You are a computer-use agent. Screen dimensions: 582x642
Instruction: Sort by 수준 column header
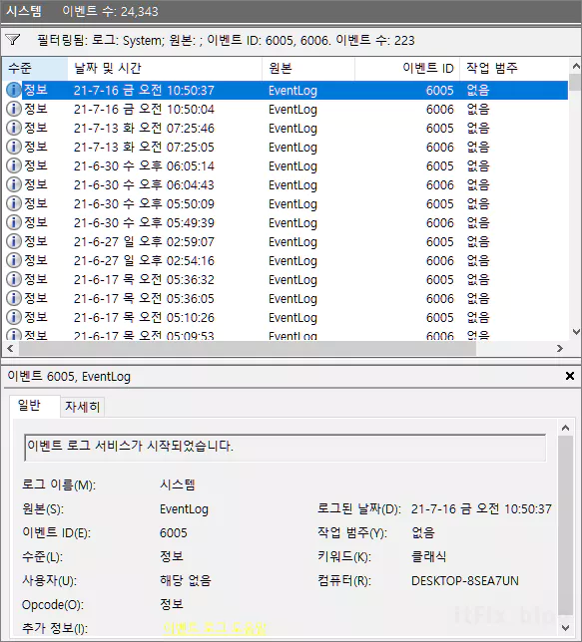tap(35, 68)
